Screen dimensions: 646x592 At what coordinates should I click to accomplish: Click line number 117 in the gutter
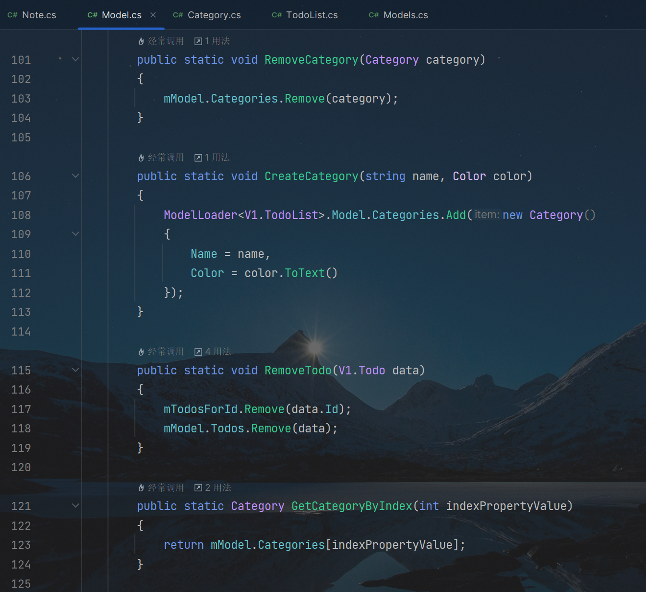(x=21, y=409)
